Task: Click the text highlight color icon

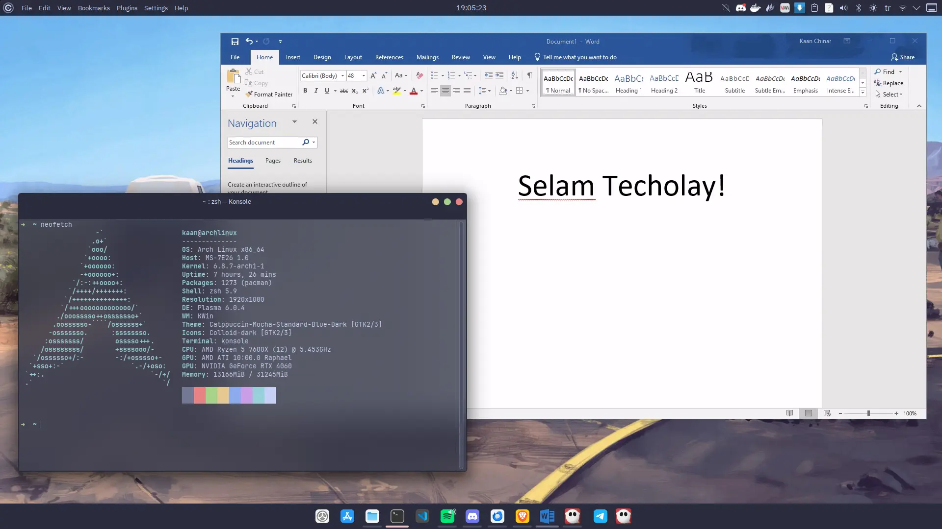Action: (x=397, y=91)
